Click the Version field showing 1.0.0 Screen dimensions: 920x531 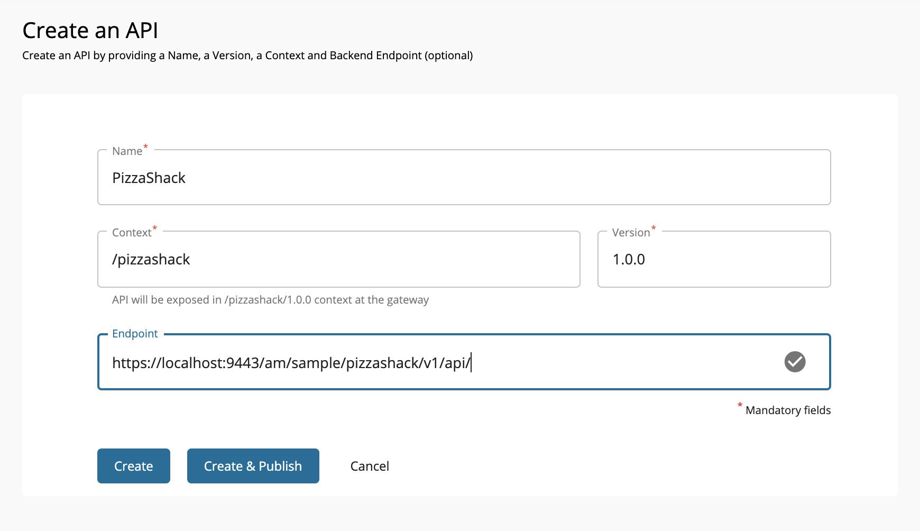[x=714, y=259]
